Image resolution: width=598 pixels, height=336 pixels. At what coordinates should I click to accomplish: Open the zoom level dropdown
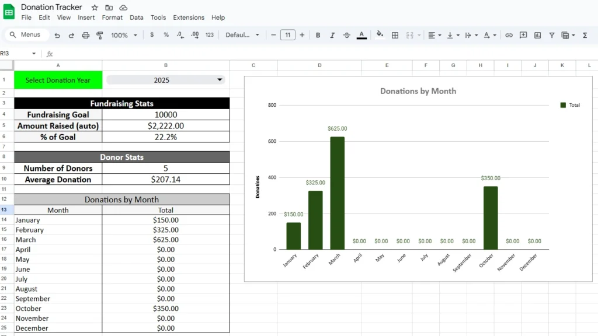pyautogui.click(x=124, y=35)
